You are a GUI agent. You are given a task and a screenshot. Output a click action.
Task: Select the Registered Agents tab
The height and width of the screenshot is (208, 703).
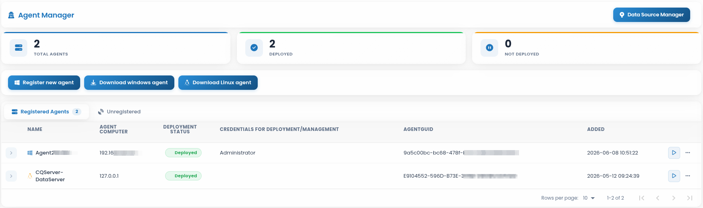(x=46, y=112)
